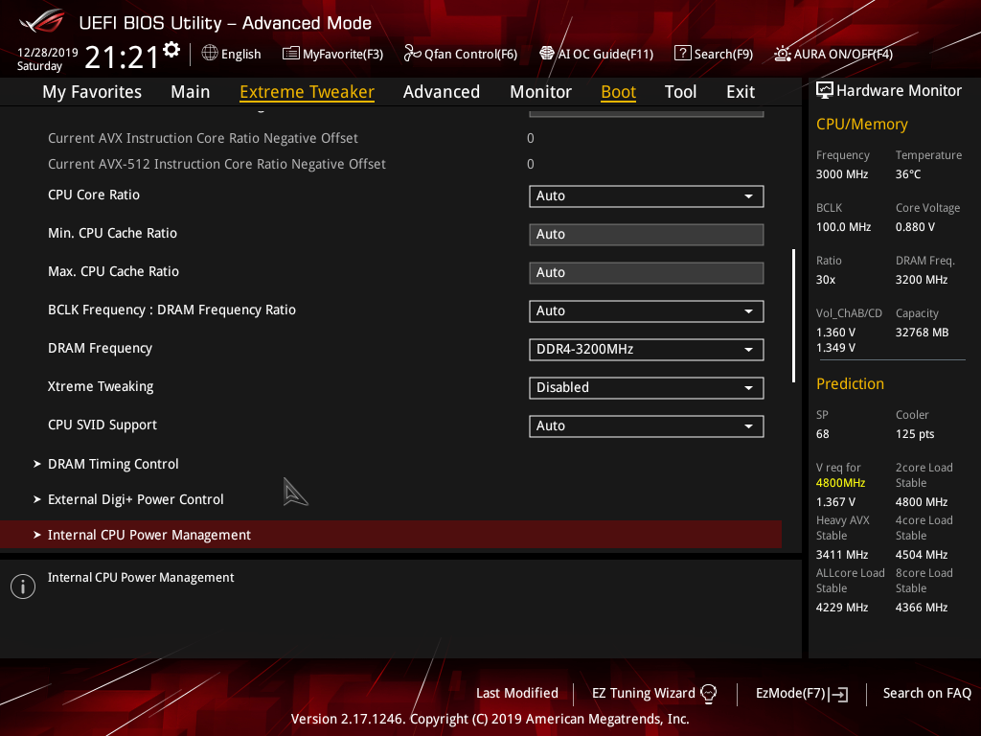
Task: Click the Qfan Control fan icon
Action: [412, 54]
